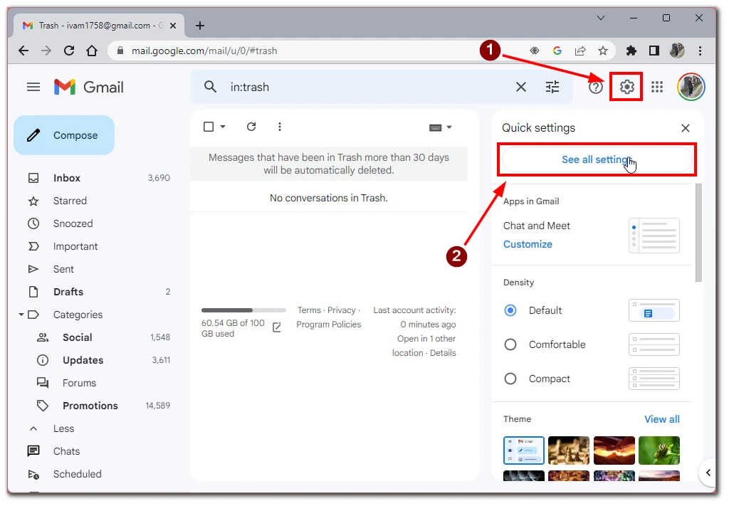Collapse labels with Less
Screen dimensions: 729x506
(63, 428)
